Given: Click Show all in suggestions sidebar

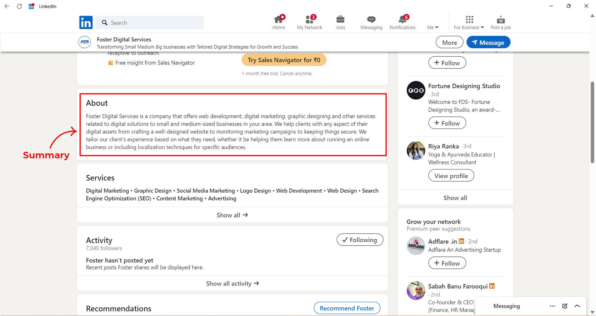Looking at the screenshot, I should 455,198.
